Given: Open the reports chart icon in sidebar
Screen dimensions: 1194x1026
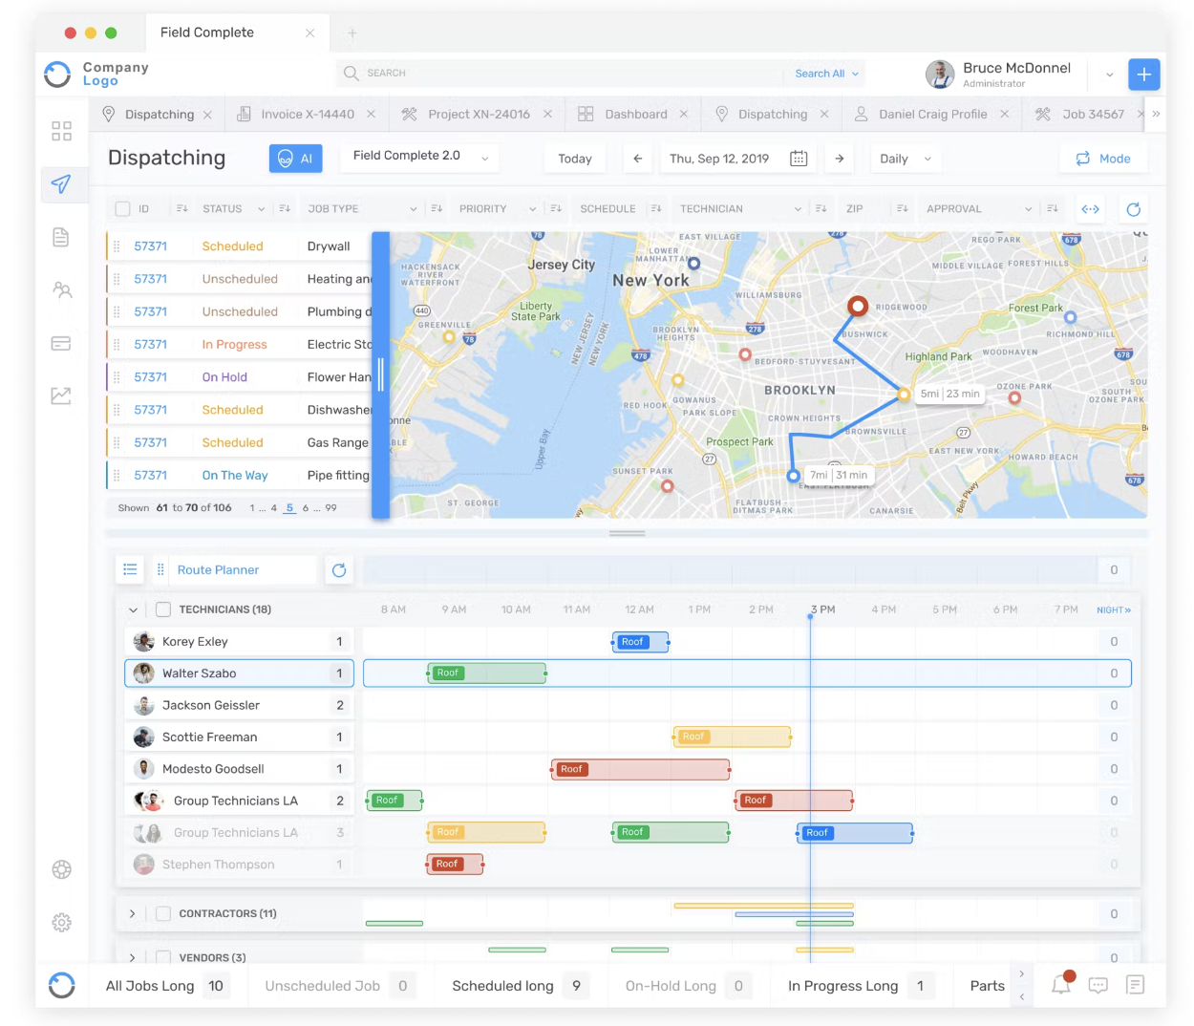Looking at the screenshot, I should pos(61,395).
